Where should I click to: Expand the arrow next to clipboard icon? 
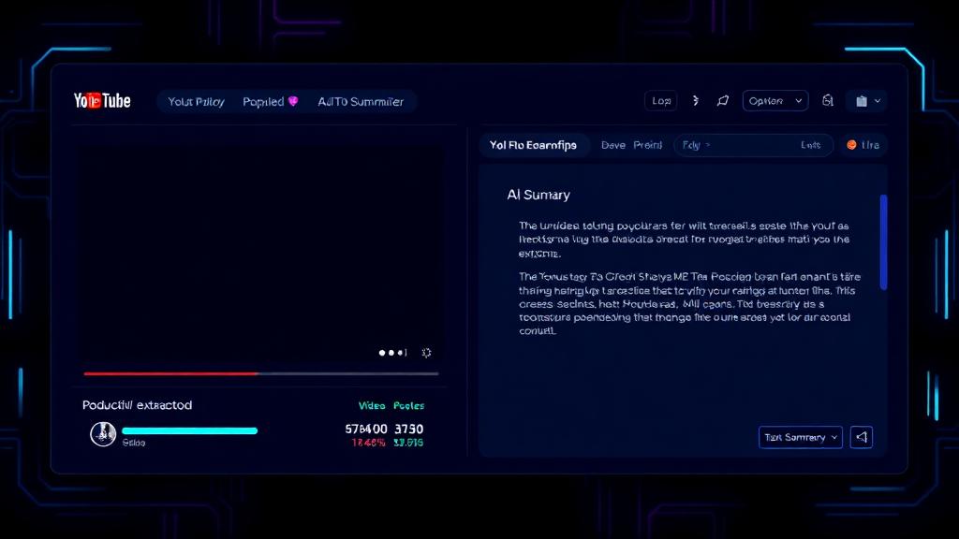[878, 101]
